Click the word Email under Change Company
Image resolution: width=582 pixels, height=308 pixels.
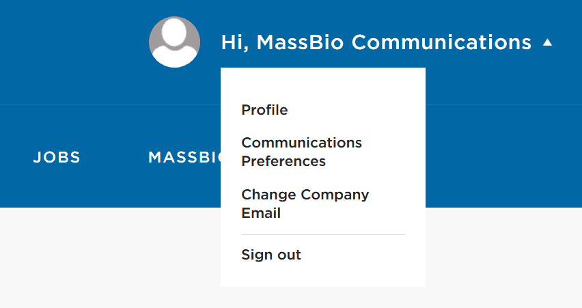click(261, 213)
